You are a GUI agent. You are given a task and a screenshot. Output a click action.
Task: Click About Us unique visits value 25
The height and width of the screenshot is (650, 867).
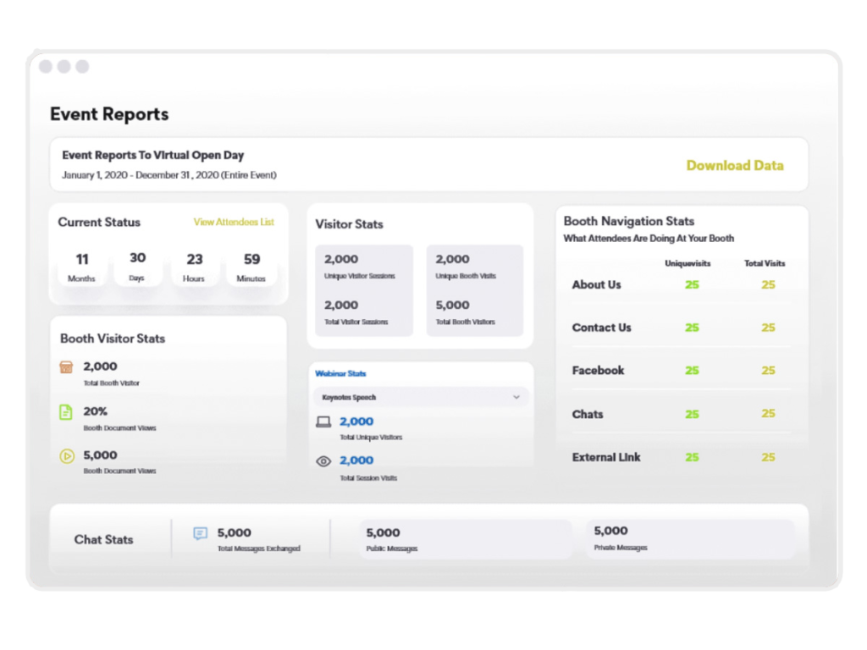pyautogui.click(x=693, y=284)
